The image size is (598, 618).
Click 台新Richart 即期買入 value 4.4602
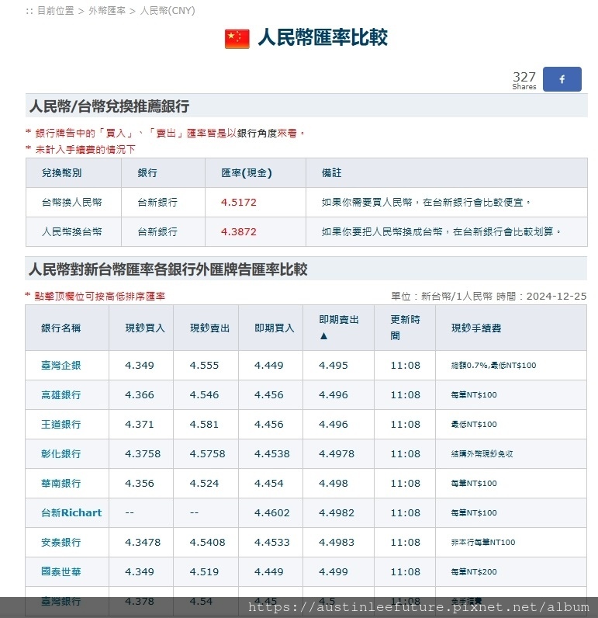(272, 512)
